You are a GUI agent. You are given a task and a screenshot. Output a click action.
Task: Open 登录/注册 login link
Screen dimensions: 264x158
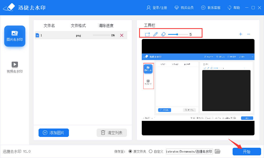157,8
